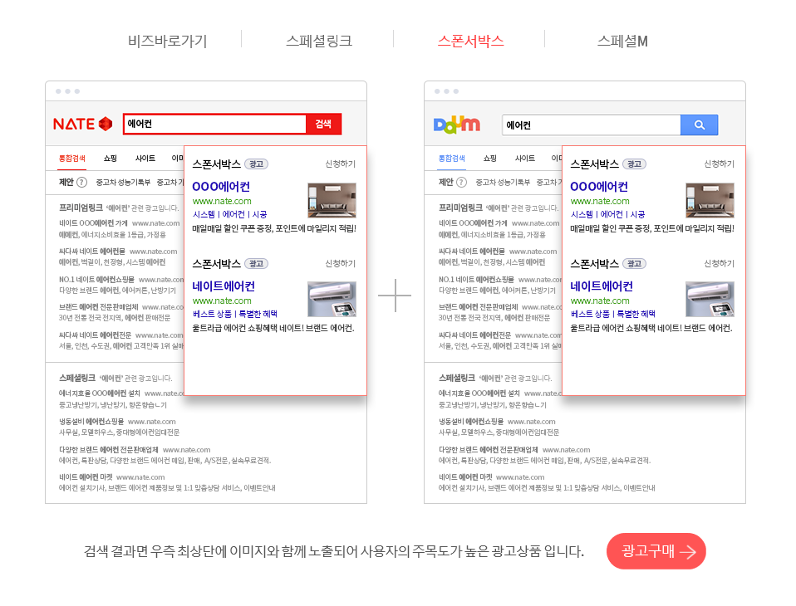
Task: Open the 비즈바로가기 tab
Action: [168, 41]
